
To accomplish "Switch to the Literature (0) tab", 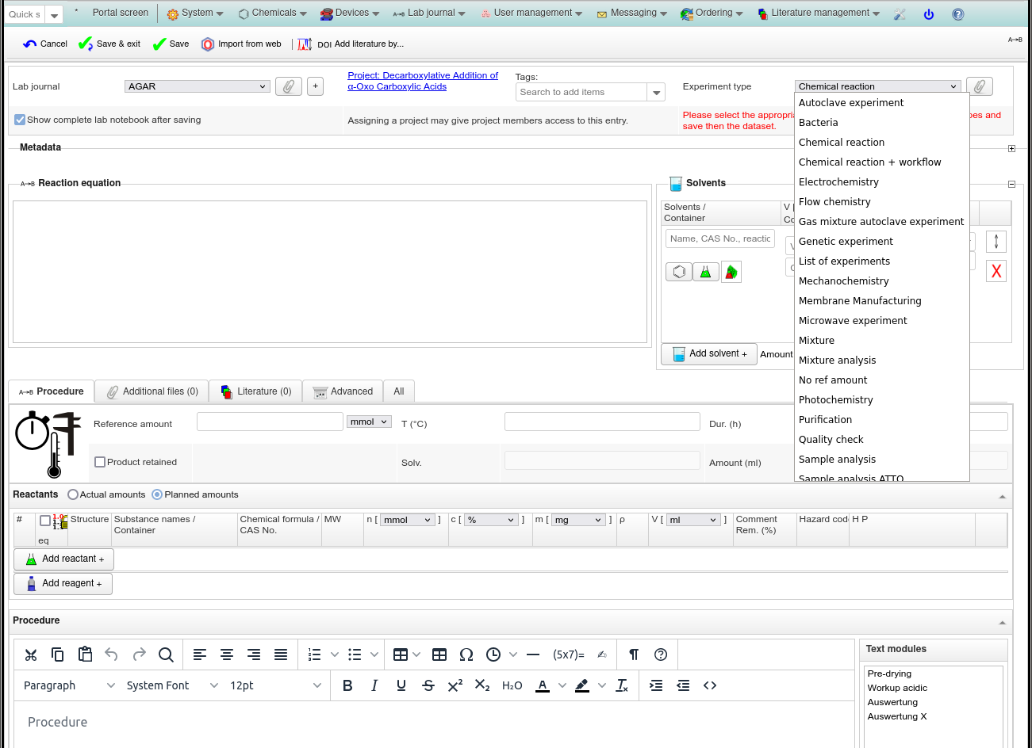I will (x=255, y=391).
